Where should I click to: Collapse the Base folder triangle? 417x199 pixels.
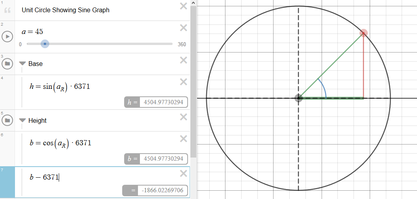(x=22, y=64)
